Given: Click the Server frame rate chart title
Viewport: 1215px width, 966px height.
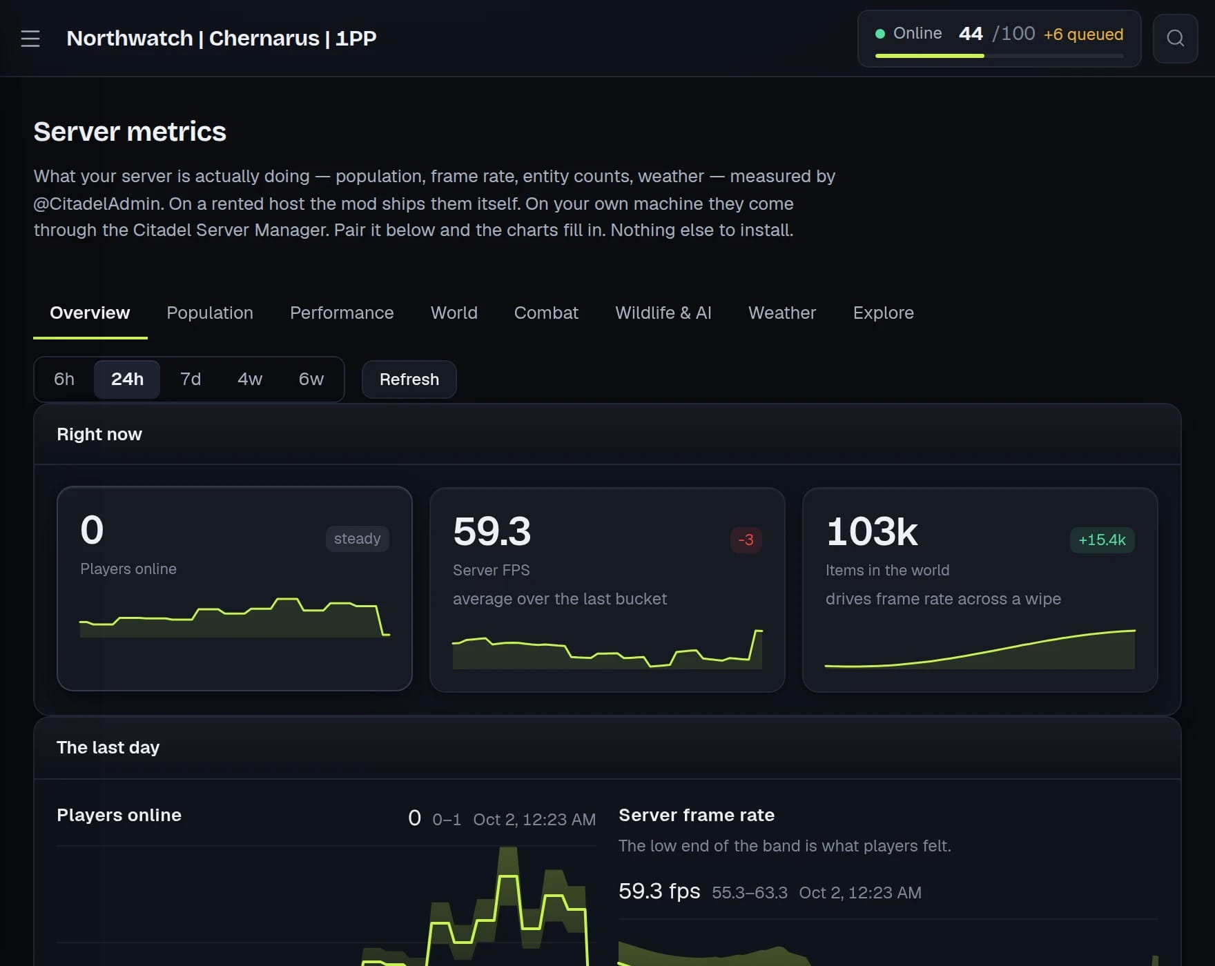Looking at the screenshot, I should [697, 815].
